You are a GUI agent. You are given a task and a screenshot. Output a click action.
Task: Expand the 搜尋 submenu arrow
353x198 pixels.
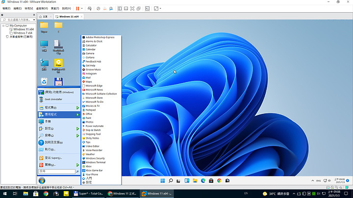pos(77,135)
